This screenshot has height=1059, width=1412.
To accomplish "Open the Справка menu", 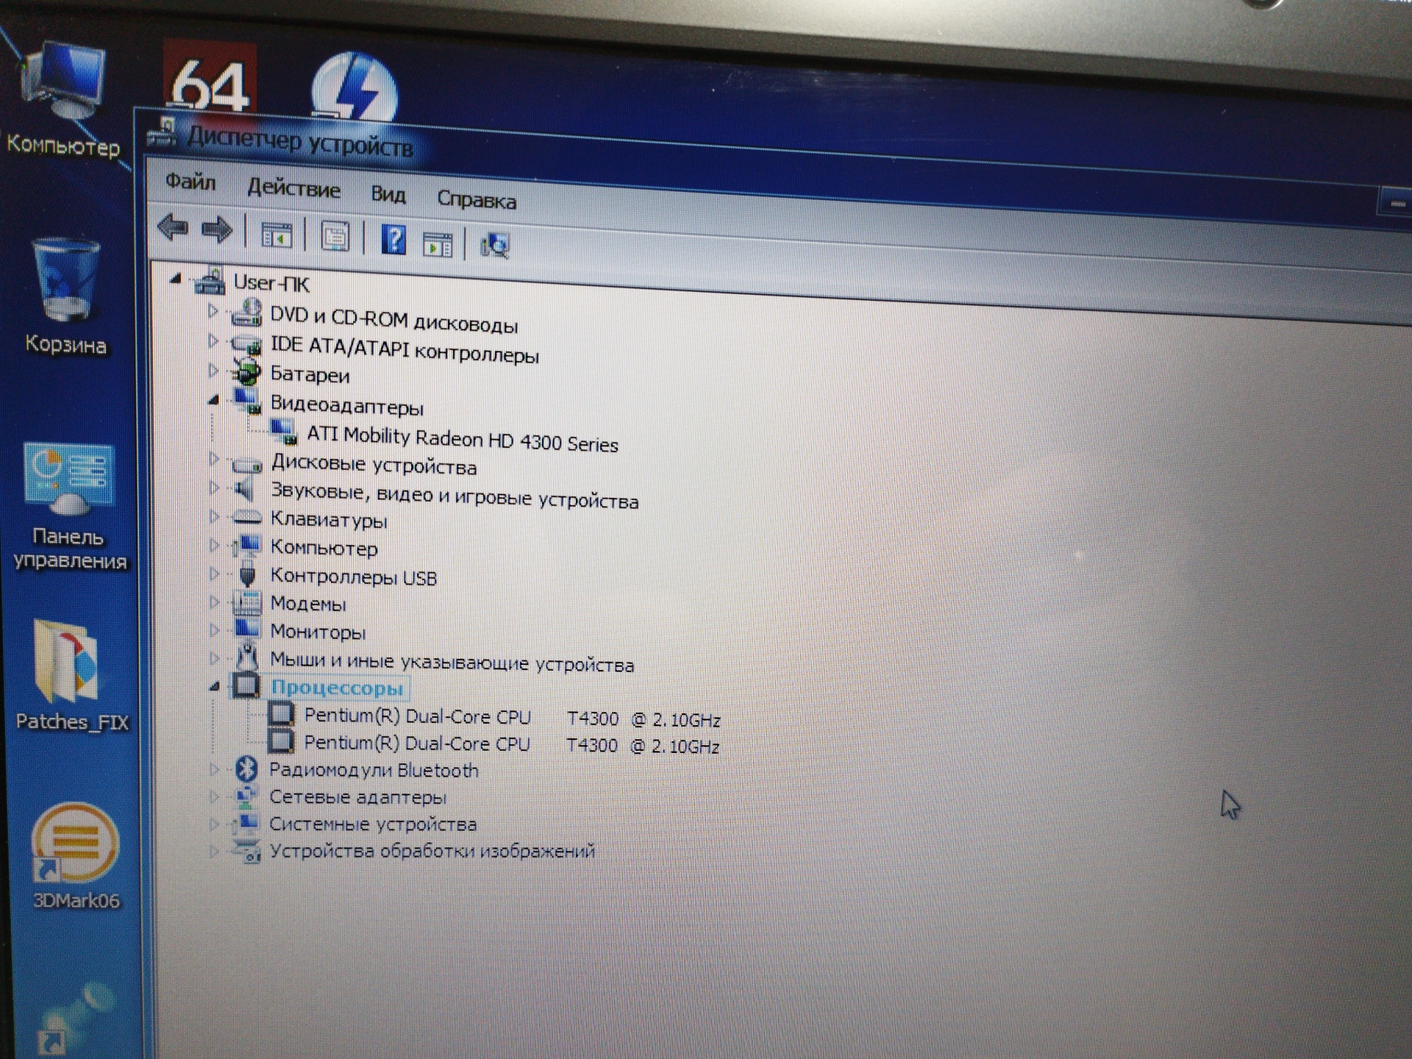I will pyautogui.click(x=477, y=199).
